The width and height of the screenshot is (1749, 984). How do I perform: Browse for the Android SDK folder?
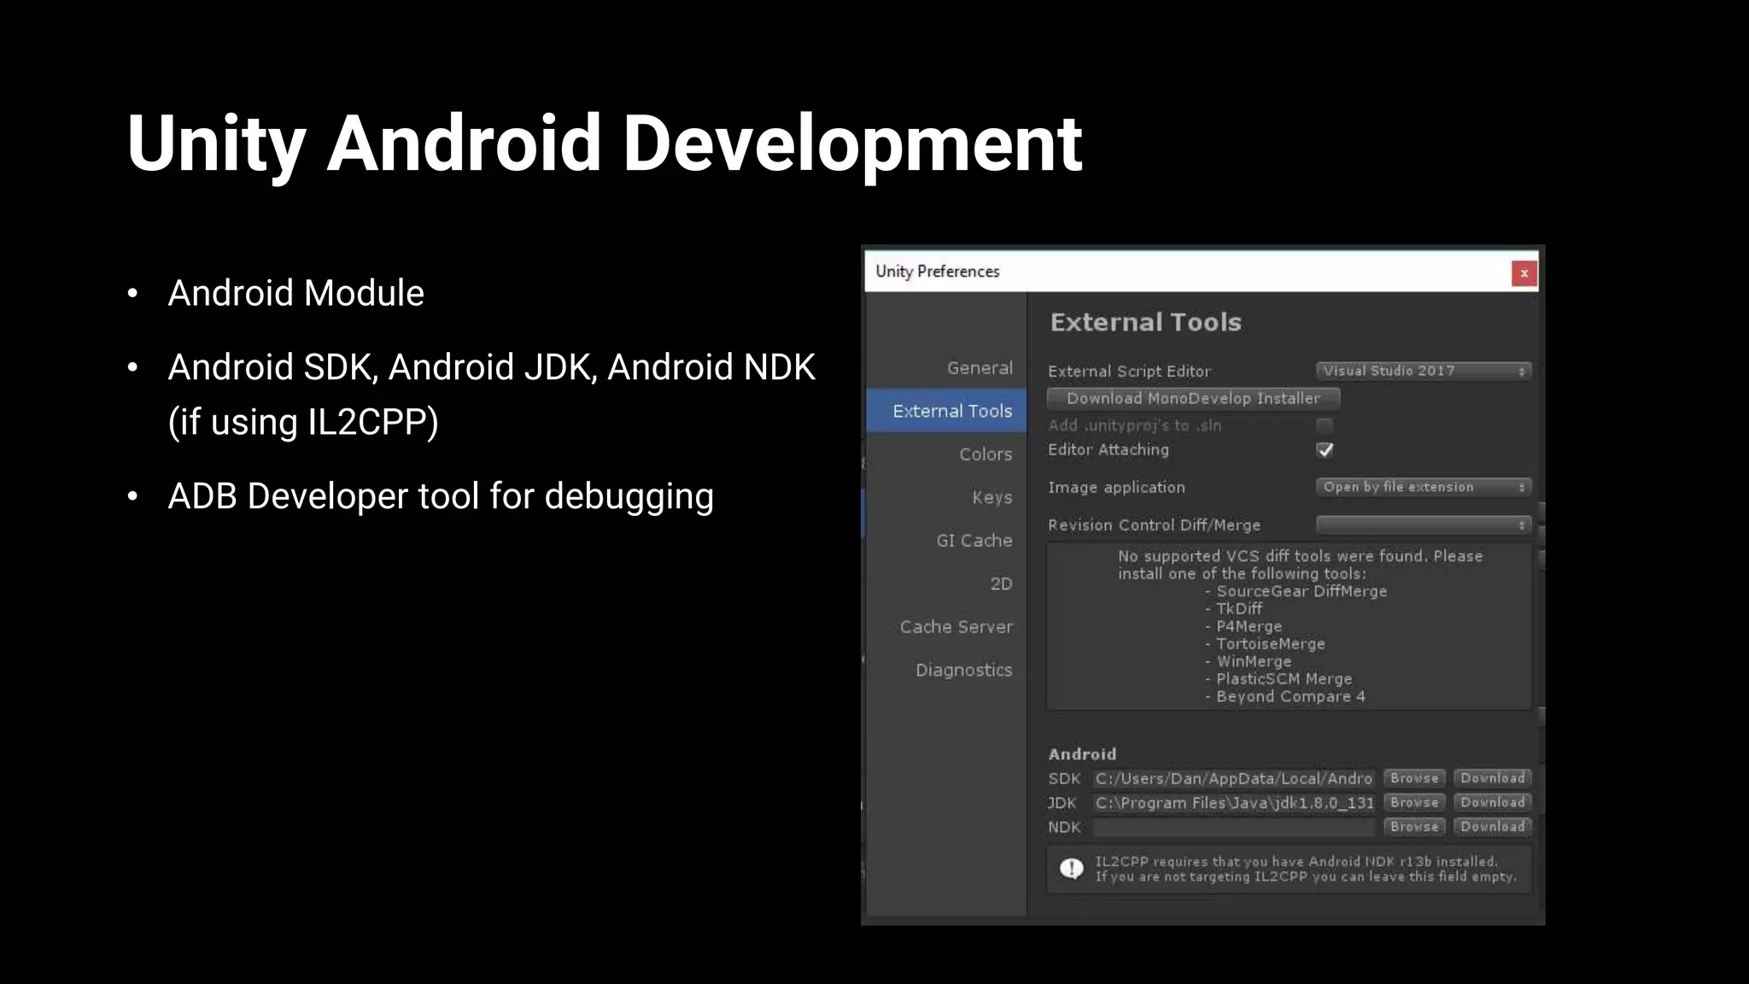1414,778
